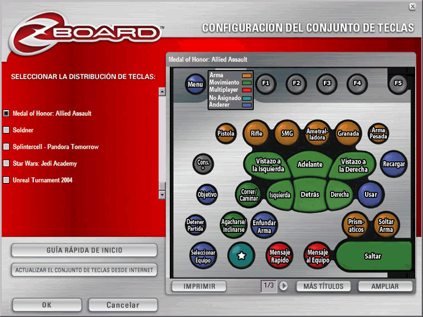
Task: Check the Soldner layout option
Action: click(x=6, y=130)
